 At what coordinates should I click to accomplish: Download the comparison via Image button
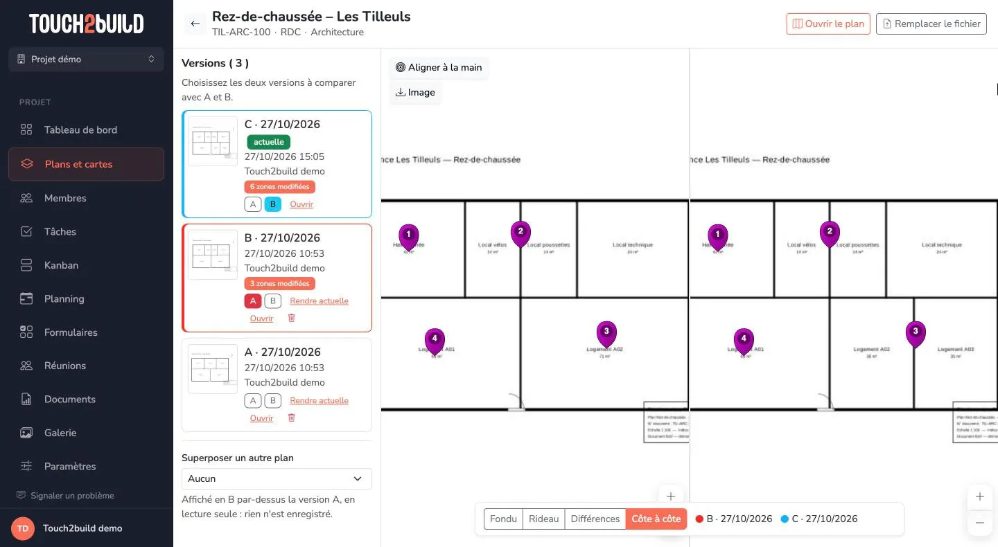point(415,92)
